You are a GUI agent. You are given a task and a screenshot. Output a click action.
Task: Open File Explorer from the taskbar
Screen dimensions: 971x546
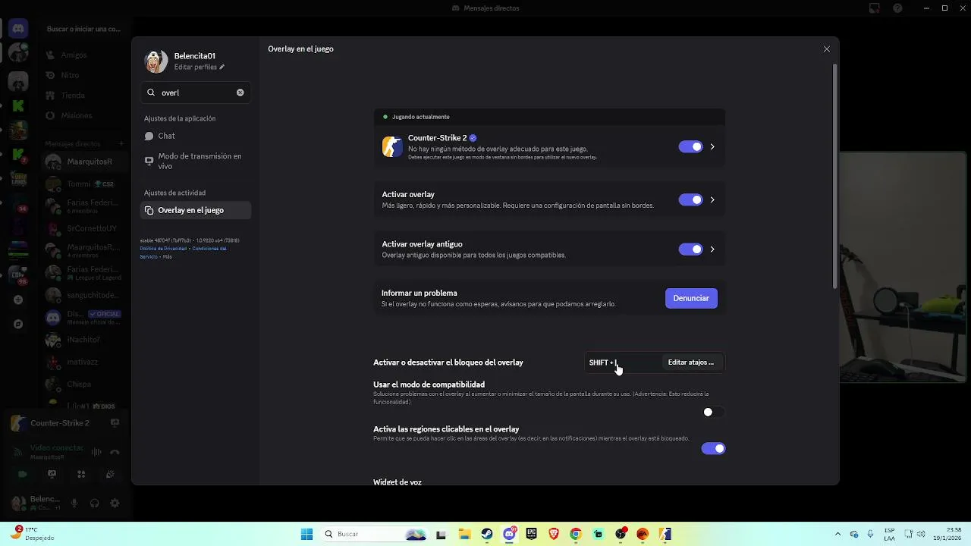coord(464,534)
